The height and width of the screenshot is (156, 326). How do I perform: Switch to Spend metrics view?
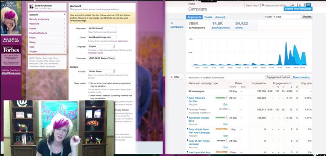[x=301, y=77]
